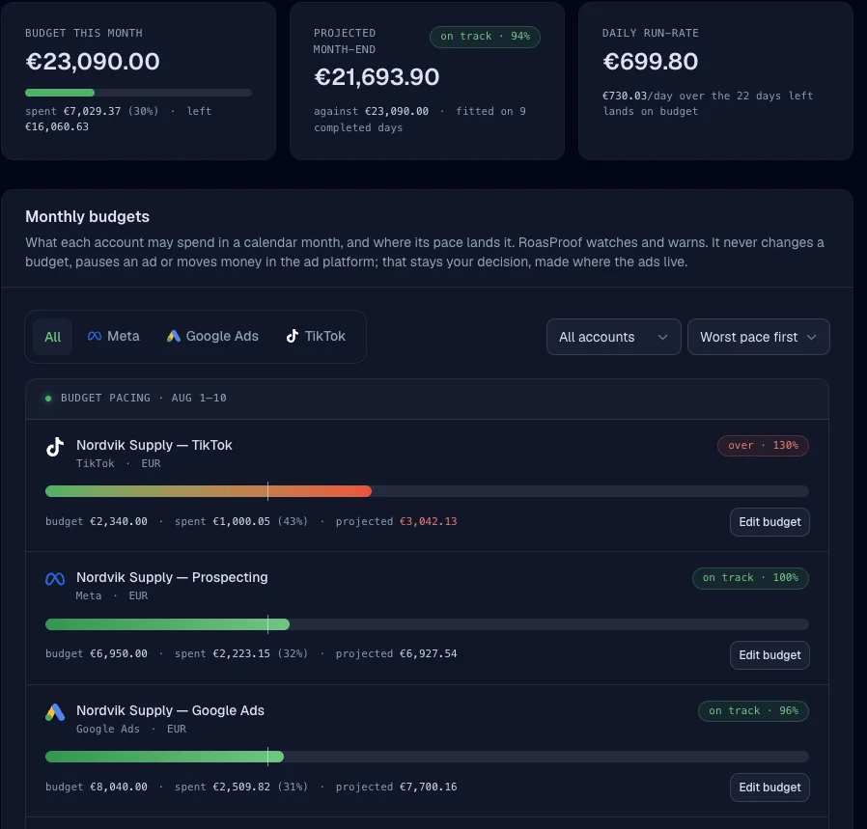The height and width of the screenshot is (829, 867).
Task: Click the TikTok logo beside Nordvik Supply — TikTok
Action: (x=55, y=447)
